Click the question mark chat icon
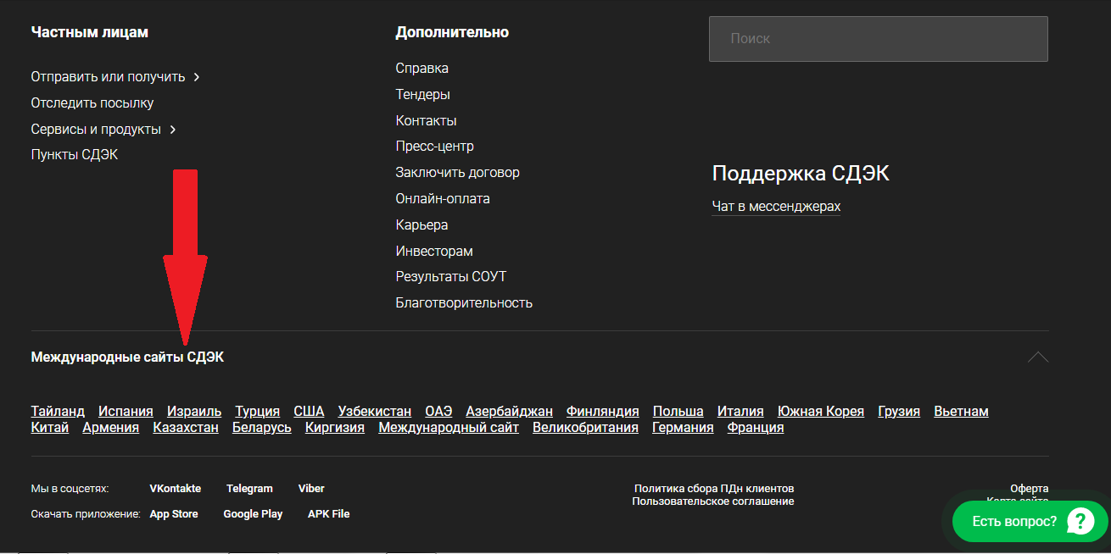Image resolution: width=1111 pixels, height=554 pixels. tap(1080, 521)
